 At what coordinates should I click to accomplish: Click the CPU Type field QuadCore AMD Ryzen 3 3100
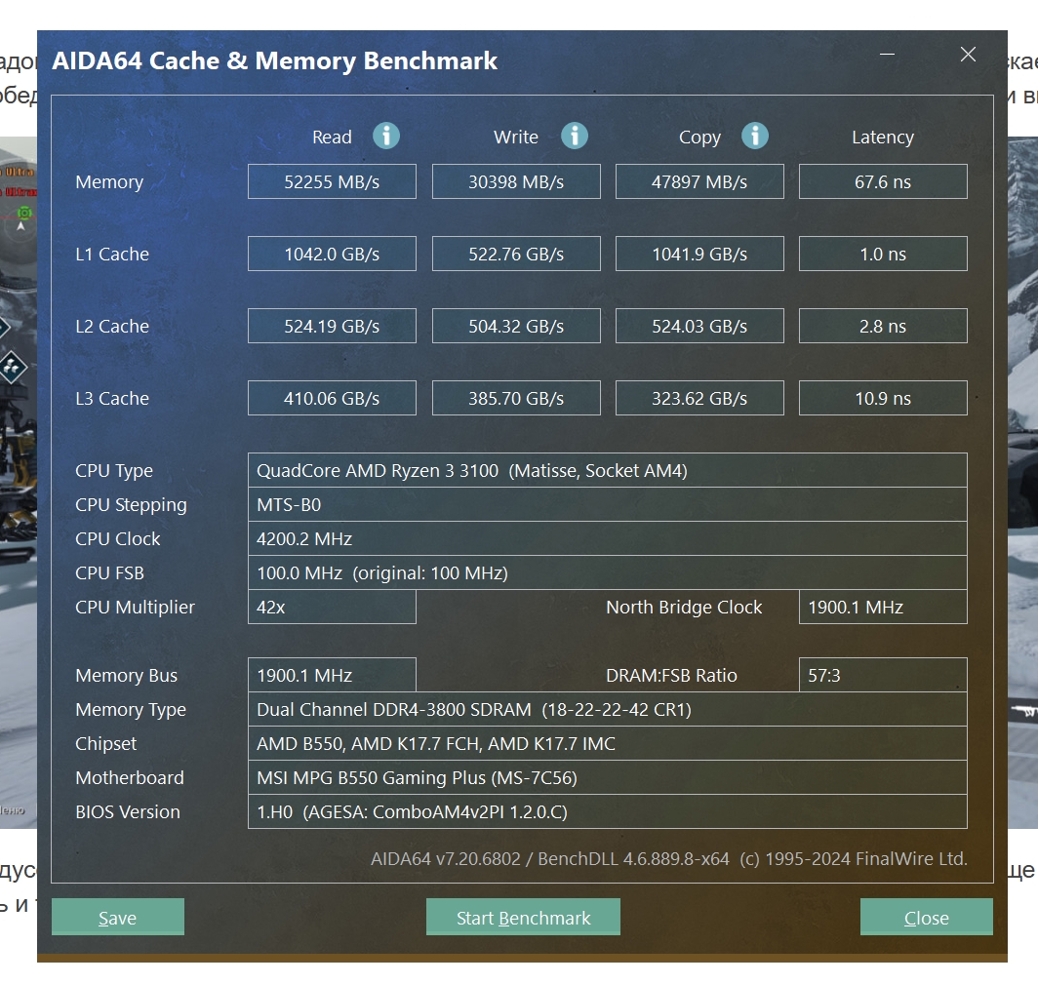(x=608, y=470)
